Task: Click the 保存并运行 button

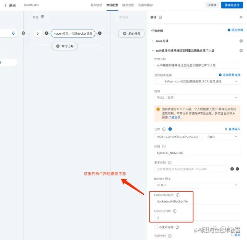Action: (232, 5)
